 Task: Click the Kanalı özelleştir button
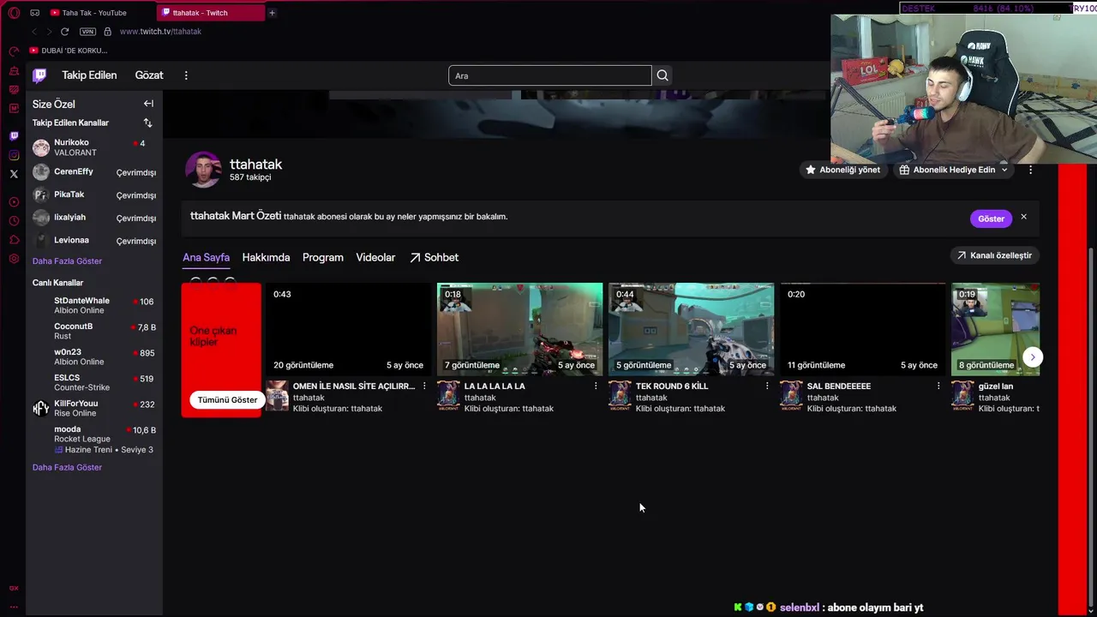[994, 255]
